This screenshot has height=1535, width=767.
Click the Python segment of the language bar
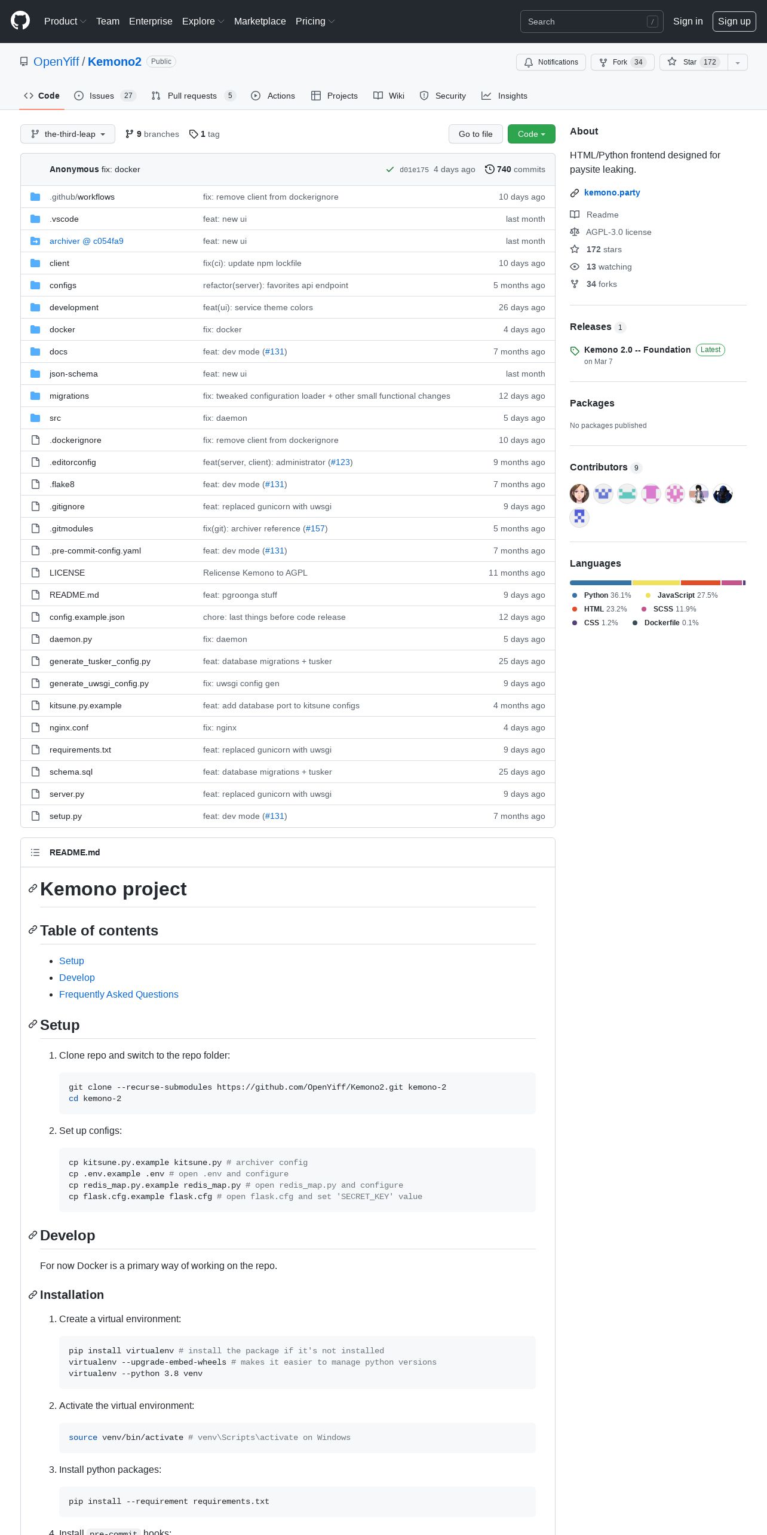pos(600,583)
